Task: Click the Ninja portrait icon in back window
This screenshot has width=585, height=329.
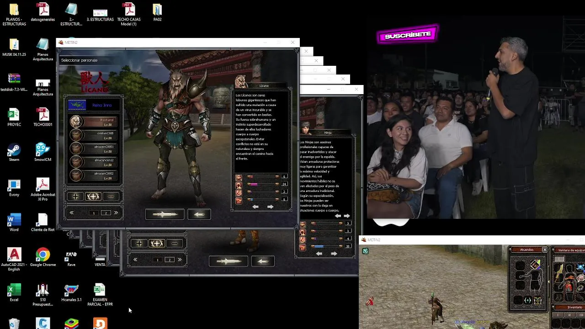Action: (x=305, y=128)
